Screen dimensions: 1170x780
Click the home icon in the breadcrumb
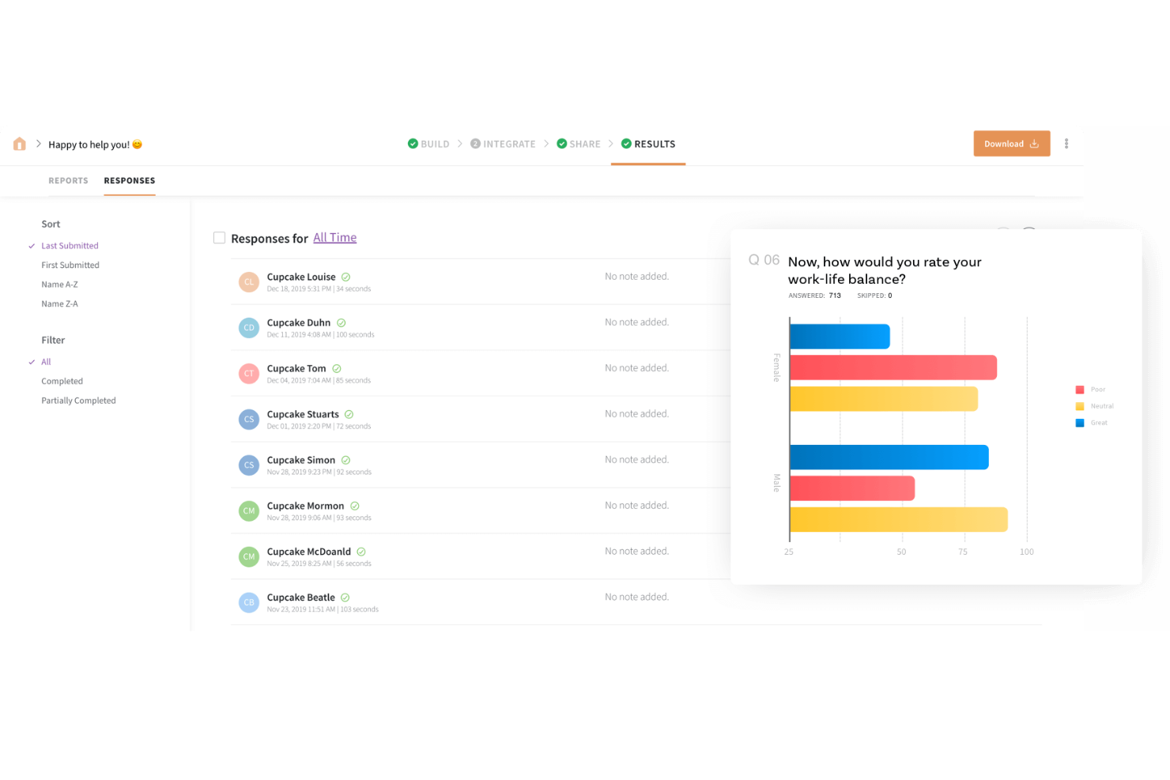coord(19,144)
